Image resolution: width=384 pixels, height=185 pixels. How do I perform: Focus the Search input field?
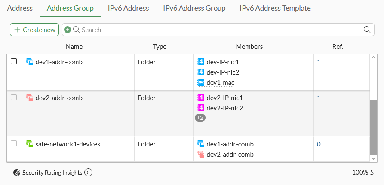coord(215,30)
